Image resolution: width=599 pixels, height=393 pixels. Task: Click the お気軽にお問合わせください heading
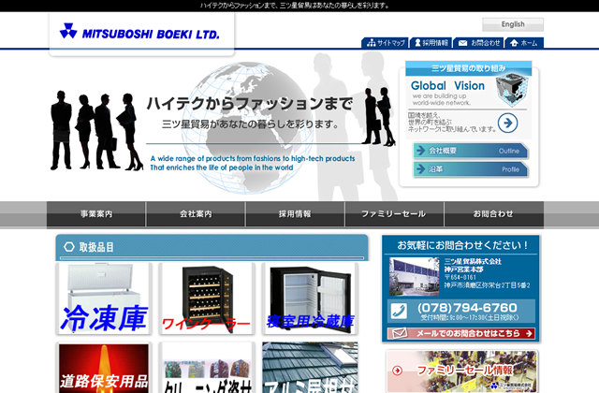[x=462, y=245]
